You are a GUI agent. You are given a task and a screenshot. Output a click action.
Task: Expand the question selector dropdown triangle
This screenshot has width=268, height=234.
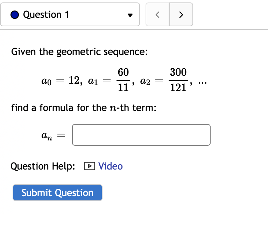(130, 15)
